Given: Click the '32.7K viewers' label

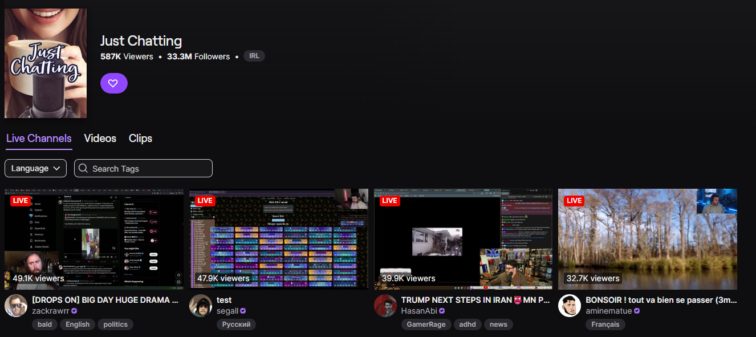Looking at the screenshot, I should (592, 278).
